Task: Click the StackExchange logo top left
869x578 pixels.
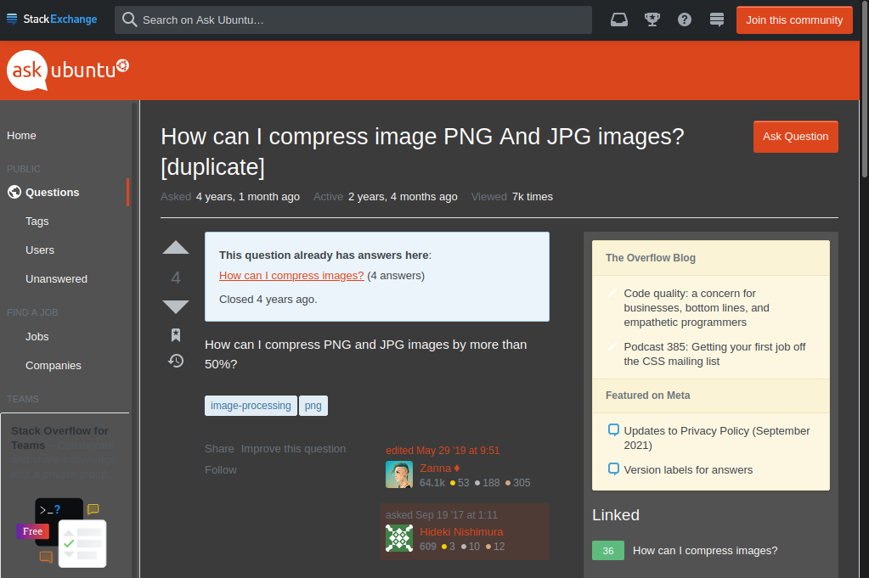Action: pyautogui.click(x=52, y=19)
